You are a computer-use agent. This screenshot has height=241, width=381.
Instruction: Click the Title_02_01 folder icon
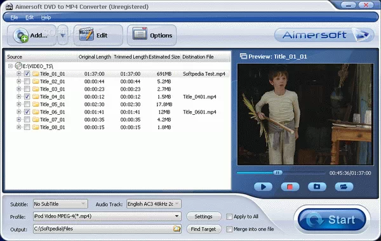click(x=36, y=81)
